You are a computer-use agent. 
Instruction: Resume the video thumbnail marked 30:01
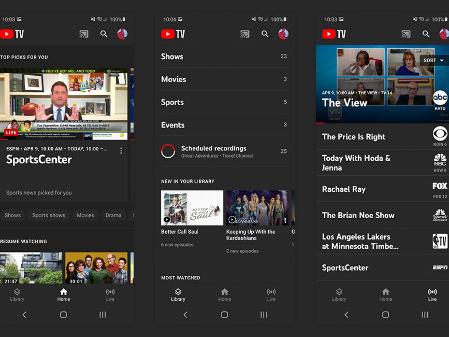tap(96, 268)
